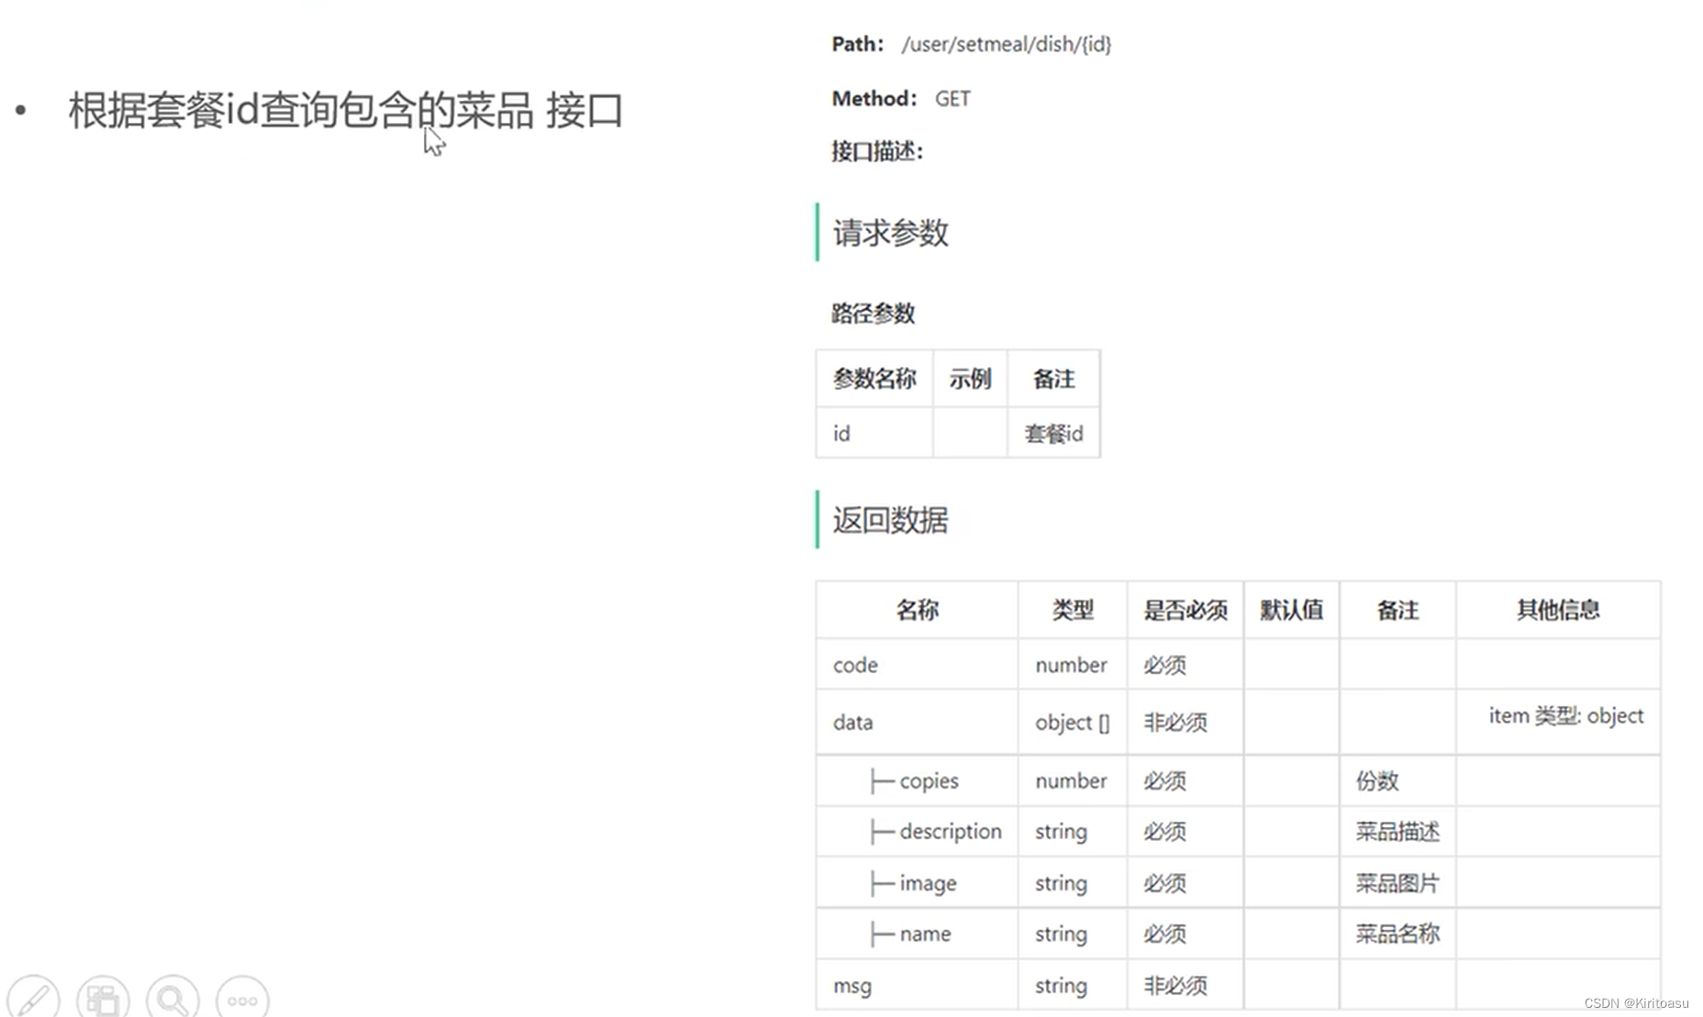The height and width of the screenshot is (1017, 1703).
Task: Open the more options ellipsis icon
Action: [x=241, y=998]
